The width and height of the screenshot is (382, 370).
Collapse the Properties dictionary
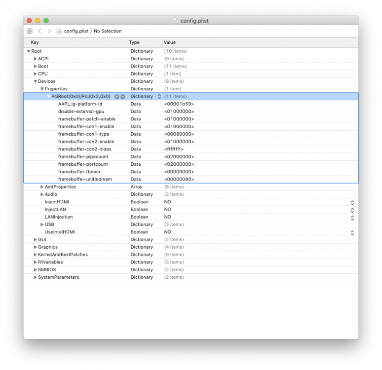pyautogui.click(x=42, y=89)
